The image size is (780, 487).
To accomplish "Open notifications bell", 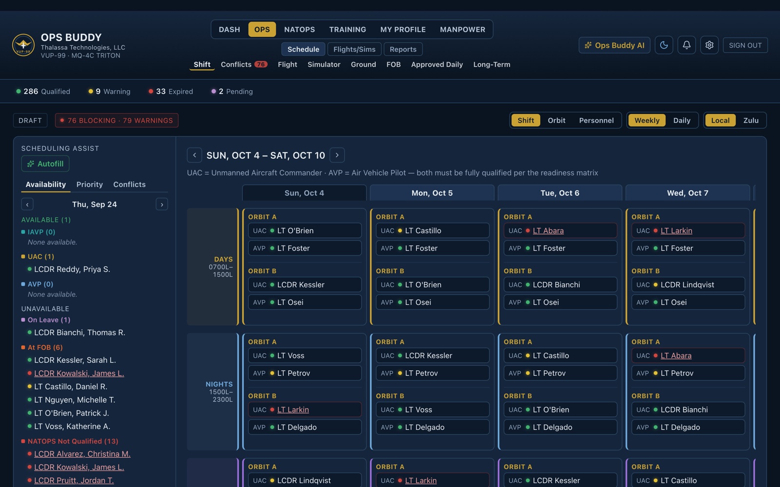I will coord(686,45).
